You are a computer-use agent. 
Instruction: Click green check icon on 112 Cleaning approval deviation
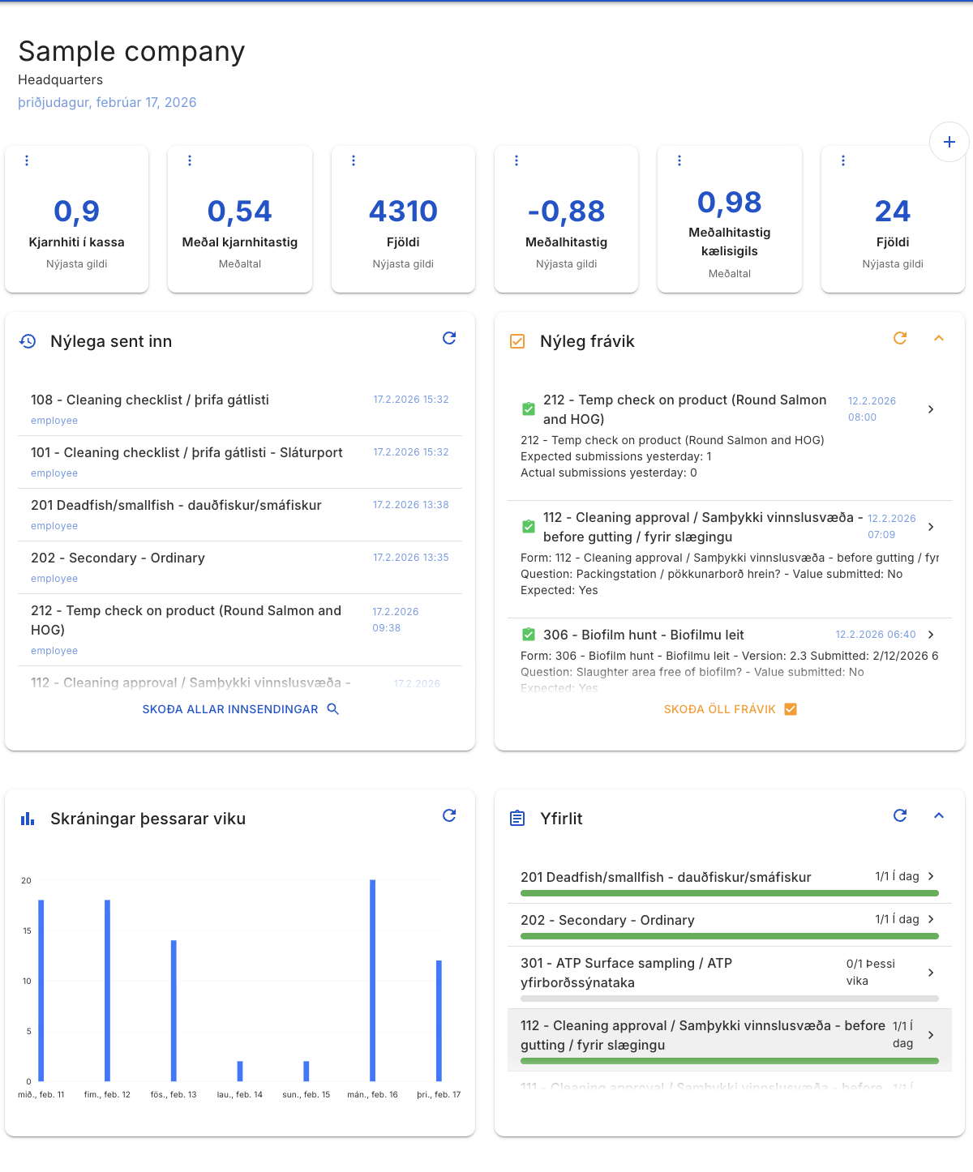529,527
